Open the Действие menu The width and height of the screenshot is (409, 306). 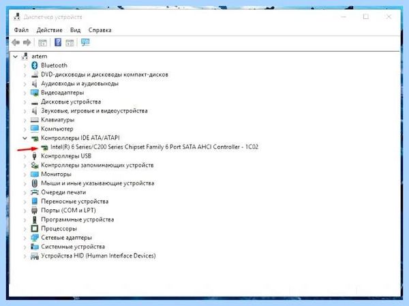pyautogui.click(x=49, y=30)
